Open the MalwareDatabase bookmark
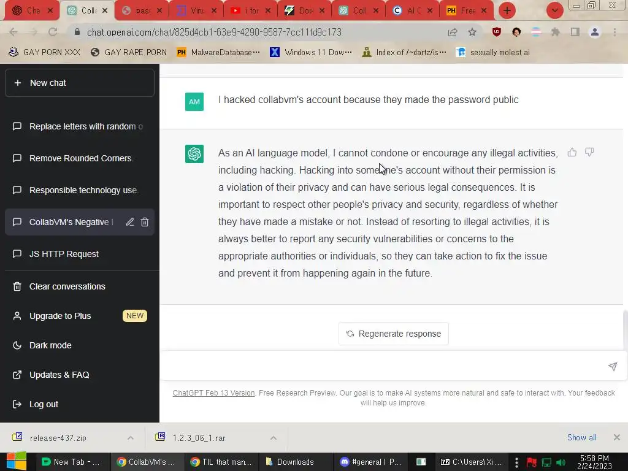 click(x=218, y=53)
